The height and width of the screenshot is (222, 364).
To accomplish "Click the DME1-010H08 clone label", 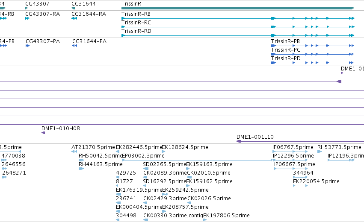I will 61,129.
